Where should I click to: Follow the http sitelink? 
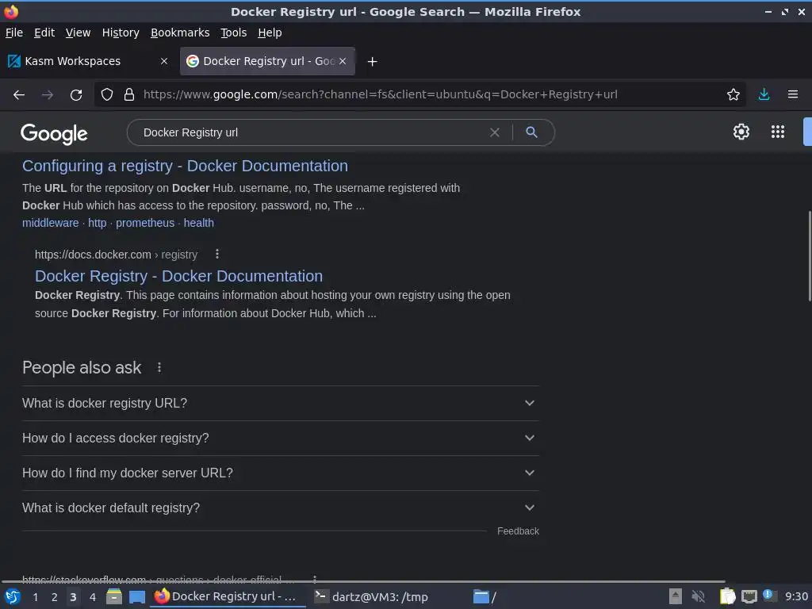coord(98,223)
